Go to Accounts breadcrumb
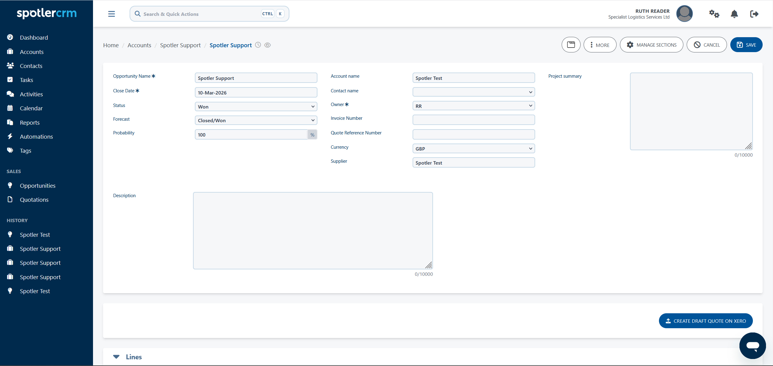The width and height of the screenshot is (773, 366). [x=139, y=45]
